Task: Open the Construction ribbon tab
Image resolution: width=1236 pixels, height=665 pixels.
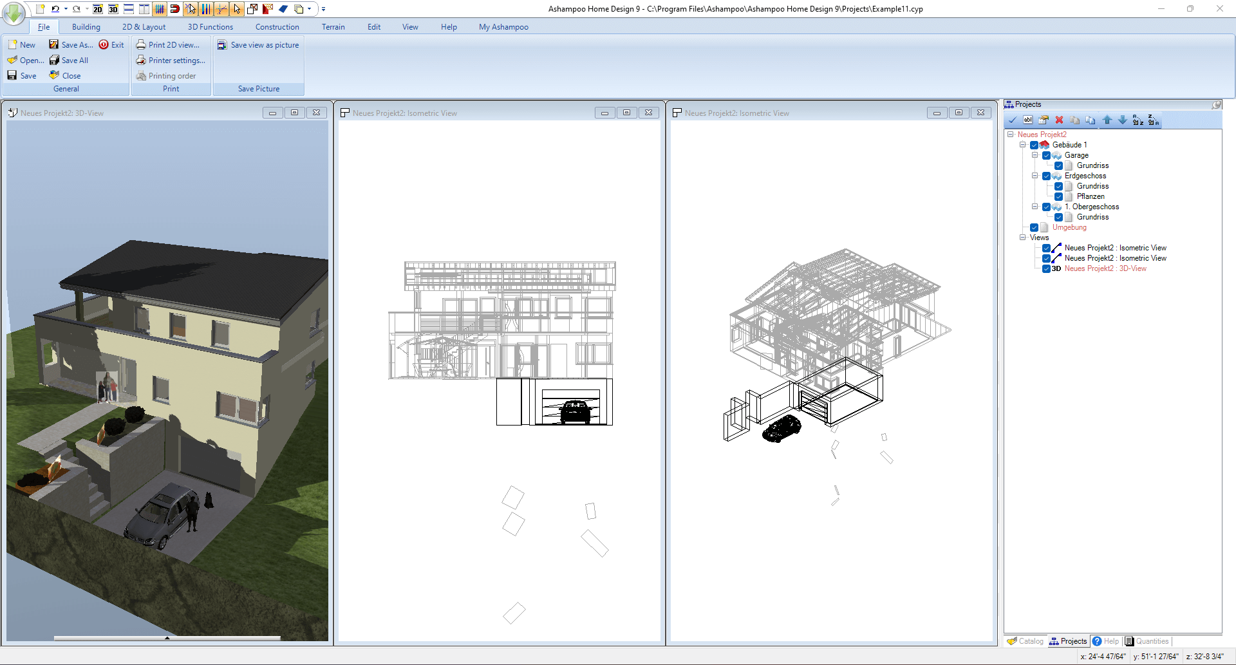Action: (277, 27)
